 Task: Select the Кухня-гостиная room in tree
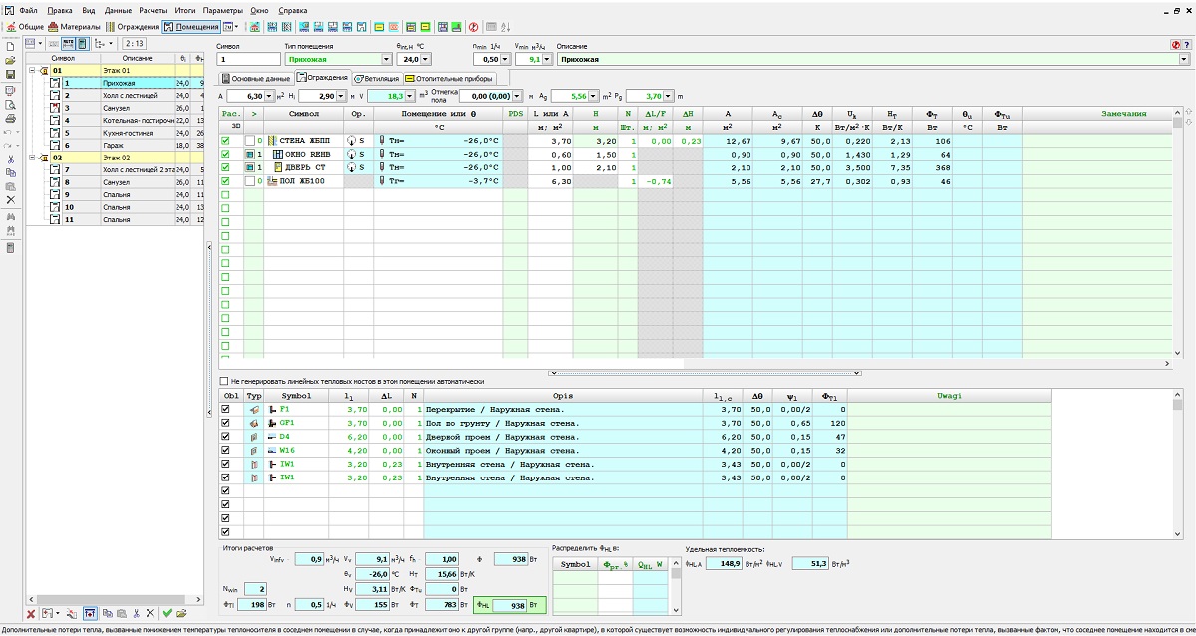click(128, 133)
